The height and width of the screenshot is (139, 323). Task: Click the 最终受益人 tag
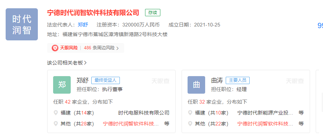106,80
